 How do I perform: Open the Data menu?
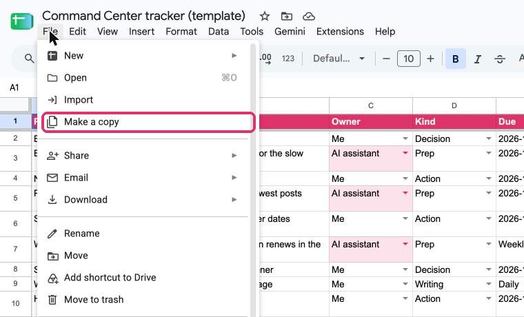tap(219, 32)
